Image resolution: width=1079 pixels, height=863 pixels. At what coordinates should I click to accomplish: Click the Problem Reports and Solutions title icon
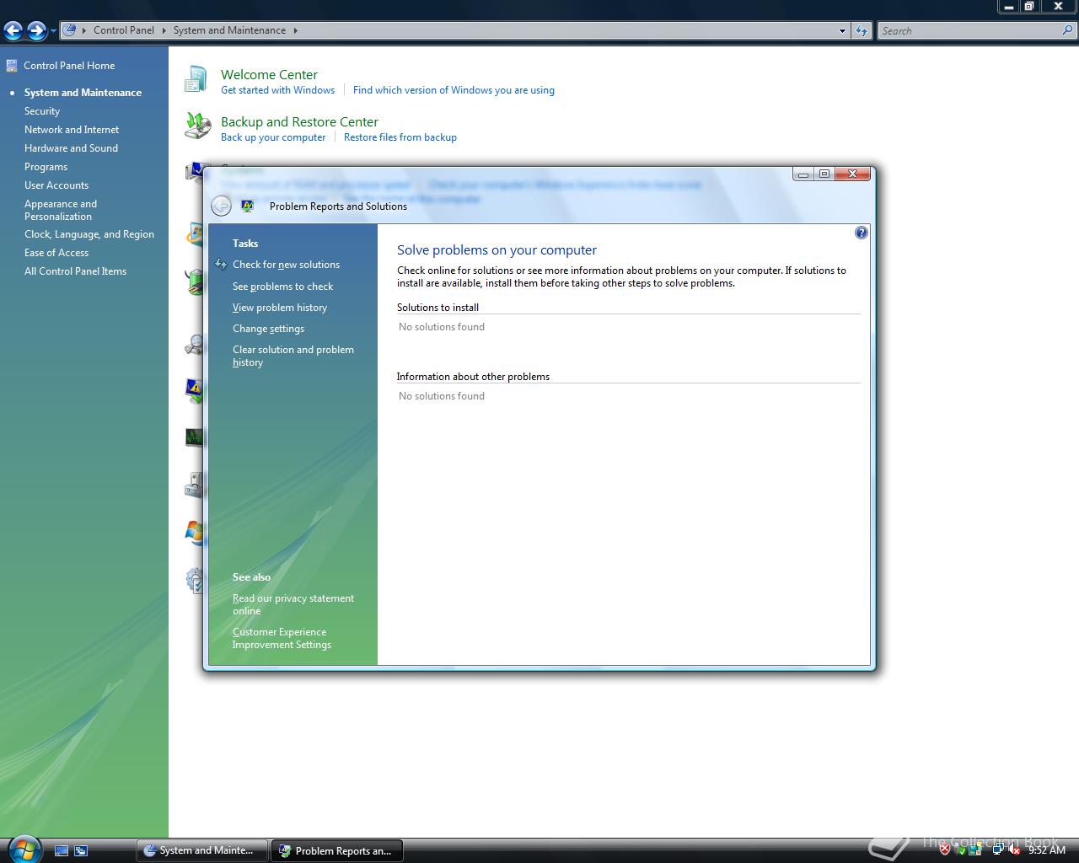point(248,206)
